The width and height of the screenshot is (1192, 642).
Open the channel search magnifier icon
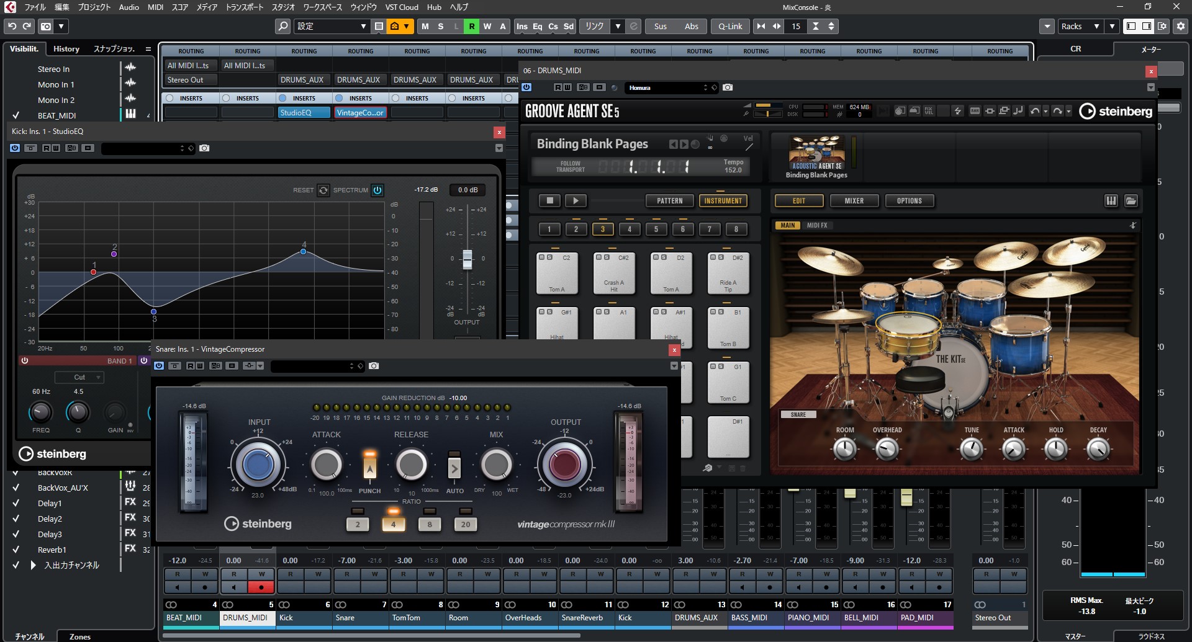coord(282,26)
